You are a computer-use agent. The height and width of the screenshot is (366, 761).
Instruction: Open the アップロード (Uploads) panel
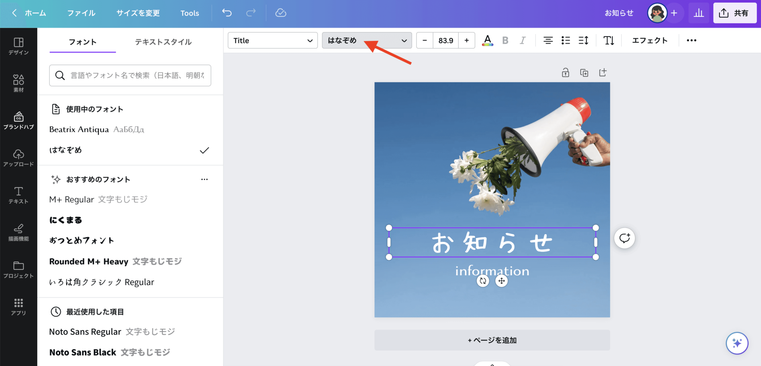tap(19, 156)
